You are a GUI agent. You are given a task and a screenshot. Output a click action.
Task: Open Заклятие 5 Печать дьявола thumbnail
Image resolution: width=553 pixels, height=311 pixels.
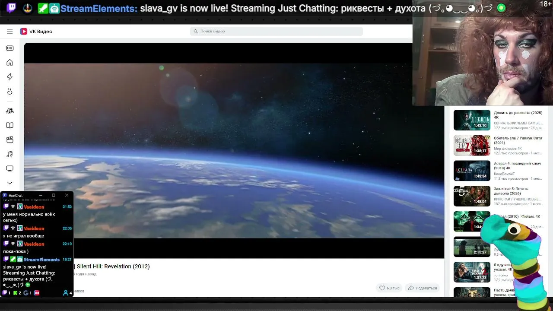(x=472, y=196)
